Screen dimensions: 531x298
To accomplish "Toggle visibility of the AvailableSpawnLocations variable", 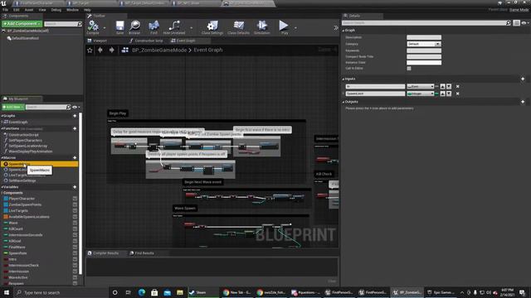I will click(x=75, y=217).
